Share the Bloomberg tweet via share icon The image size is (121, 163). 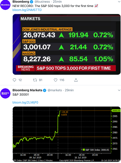pos(76,80)
